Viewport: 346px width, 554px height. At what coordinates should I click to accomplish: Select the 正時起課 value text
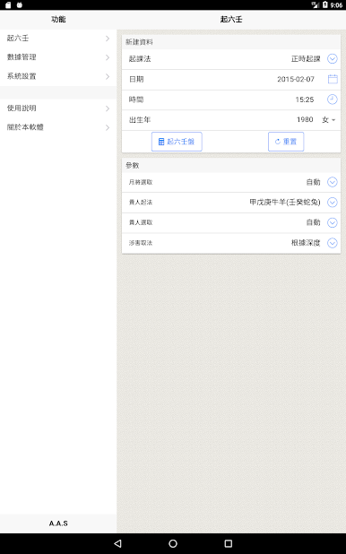tap(306, 59)
